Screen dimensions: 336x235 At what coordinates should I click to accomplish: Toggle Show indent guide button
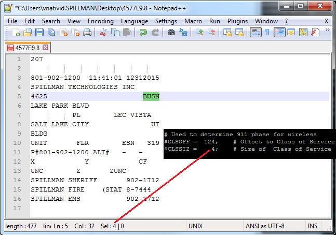pyautogui.click(x=279, y=33)
